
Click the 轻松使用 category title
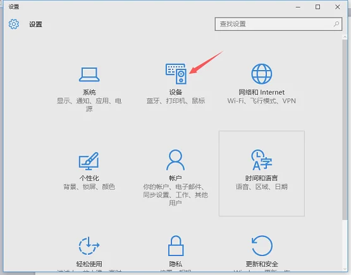pyautogui.click(x=89, y=264)
